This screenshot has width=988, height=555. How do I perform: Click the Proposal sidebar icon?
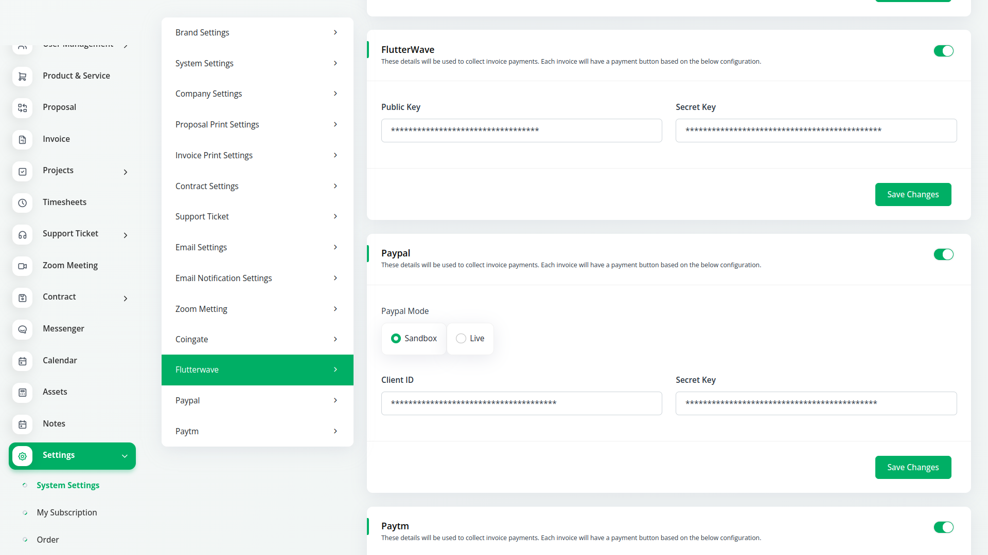[22, 108]
